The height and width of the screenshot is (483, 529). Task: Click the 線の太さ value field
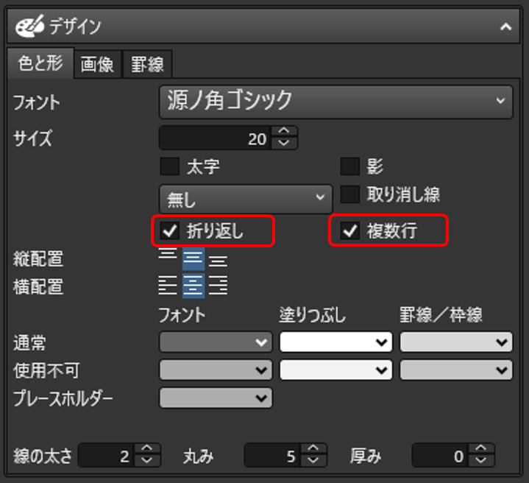point(106,456)
